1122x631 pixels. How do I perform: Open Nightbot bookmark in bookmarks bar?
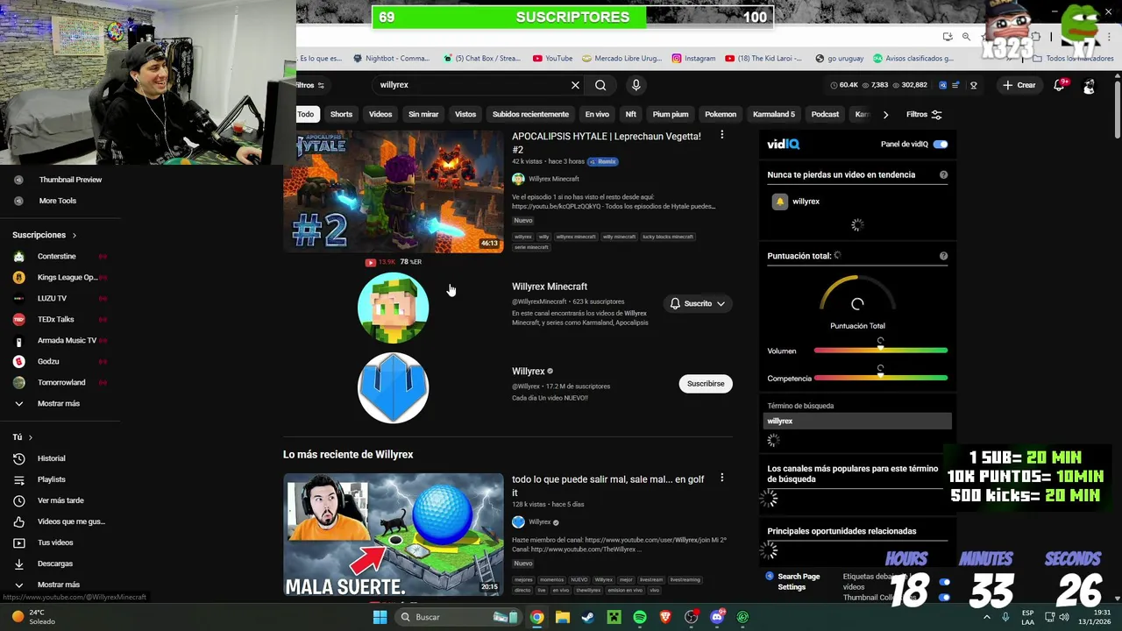(391, 59)
